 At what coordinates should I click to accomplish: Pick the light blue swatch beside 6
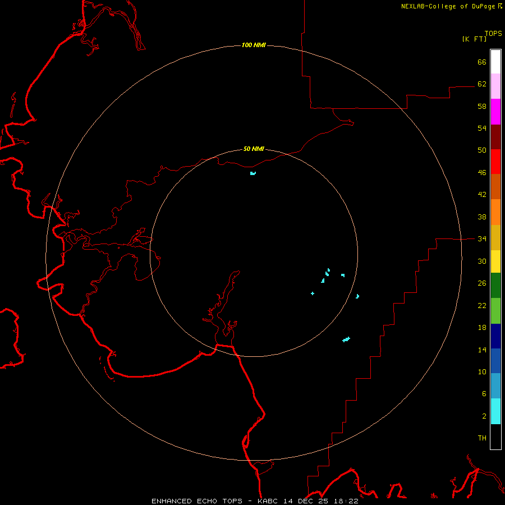click(x=495, y=386)
